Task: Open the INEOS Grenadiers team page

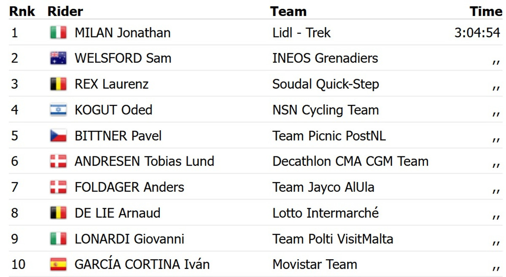Action: tap(325, 58)
